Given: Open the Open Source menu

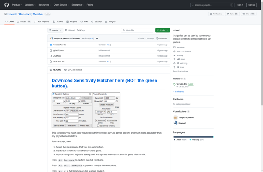Looking at the screenshot, I should tap(61, 5).
